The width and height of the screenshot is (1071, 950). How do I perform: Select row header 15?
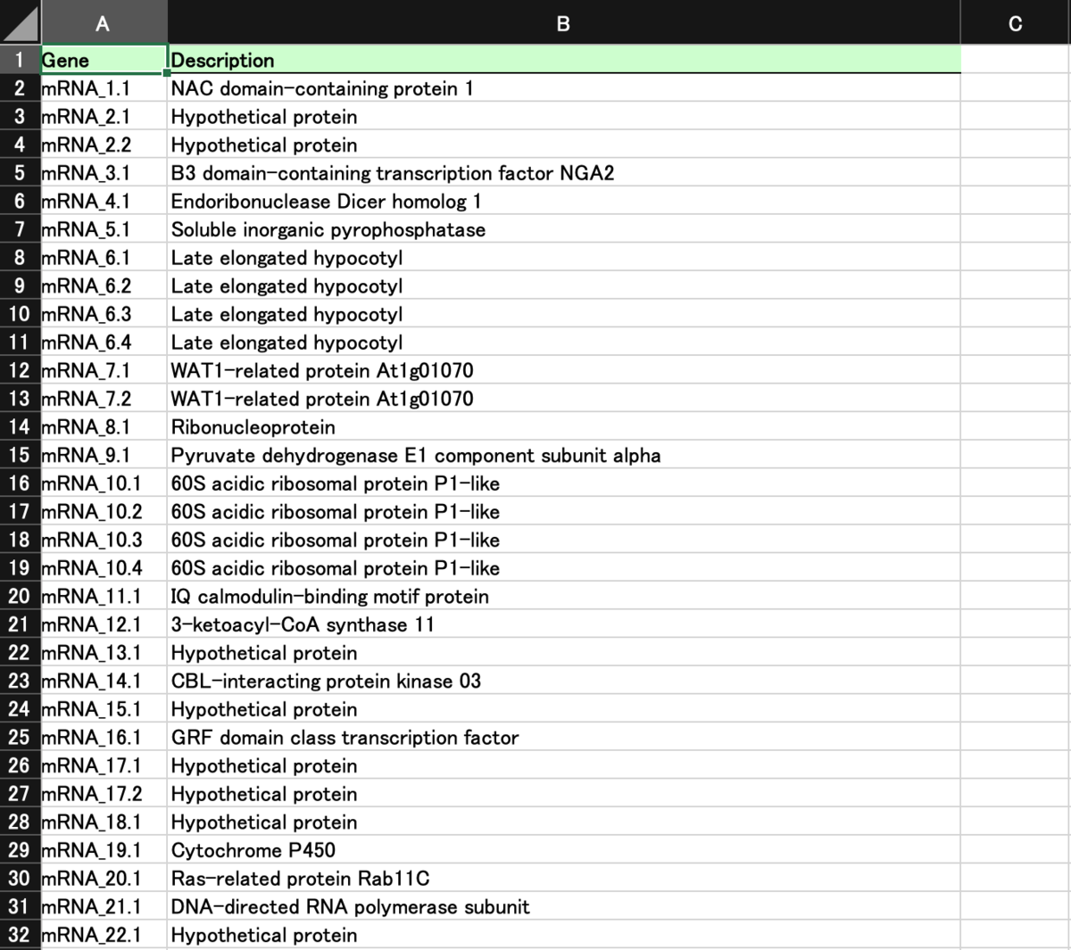coord(20,455)
